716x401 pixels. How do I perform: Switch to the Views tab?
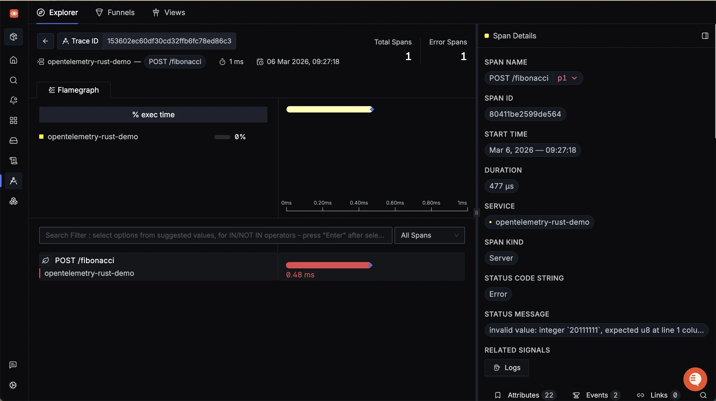point(169,12)
